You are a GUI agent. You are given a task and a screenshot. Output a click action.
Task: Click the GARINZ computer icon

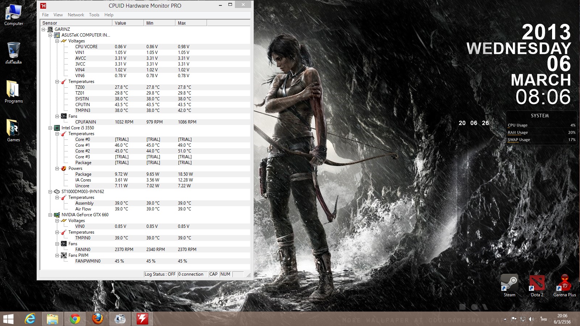[50, 29]
